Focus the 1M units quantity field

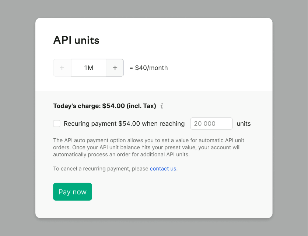[x=88, y=67]
